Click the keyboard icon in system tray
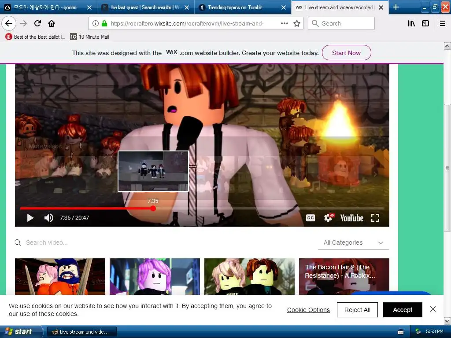The image size is (451, 338). click(401, 332)
